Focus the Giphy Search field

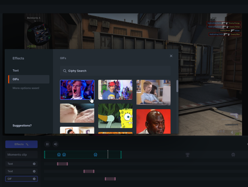[115, 71]
